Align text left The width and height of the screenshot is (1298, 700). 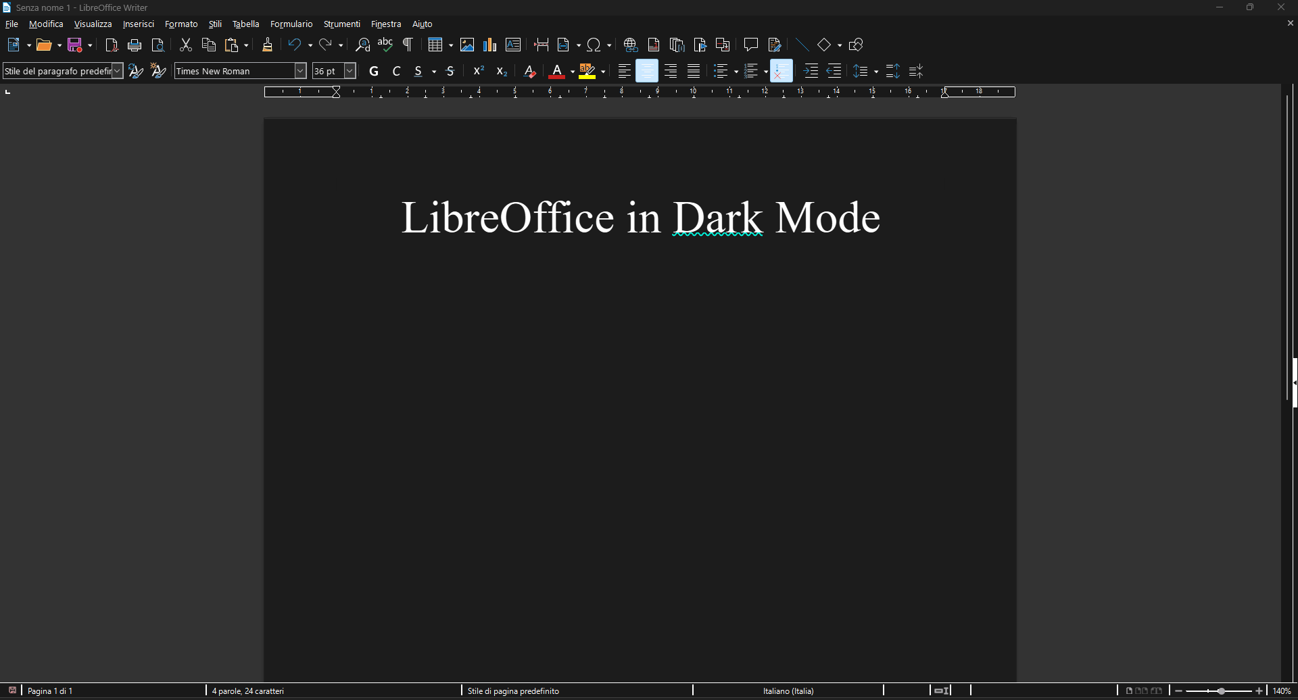coord(625,72)
